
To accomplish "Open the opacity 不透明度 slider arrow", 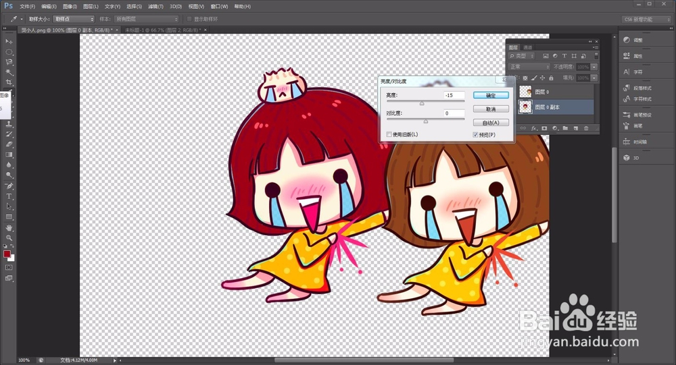I will (594, 67).
